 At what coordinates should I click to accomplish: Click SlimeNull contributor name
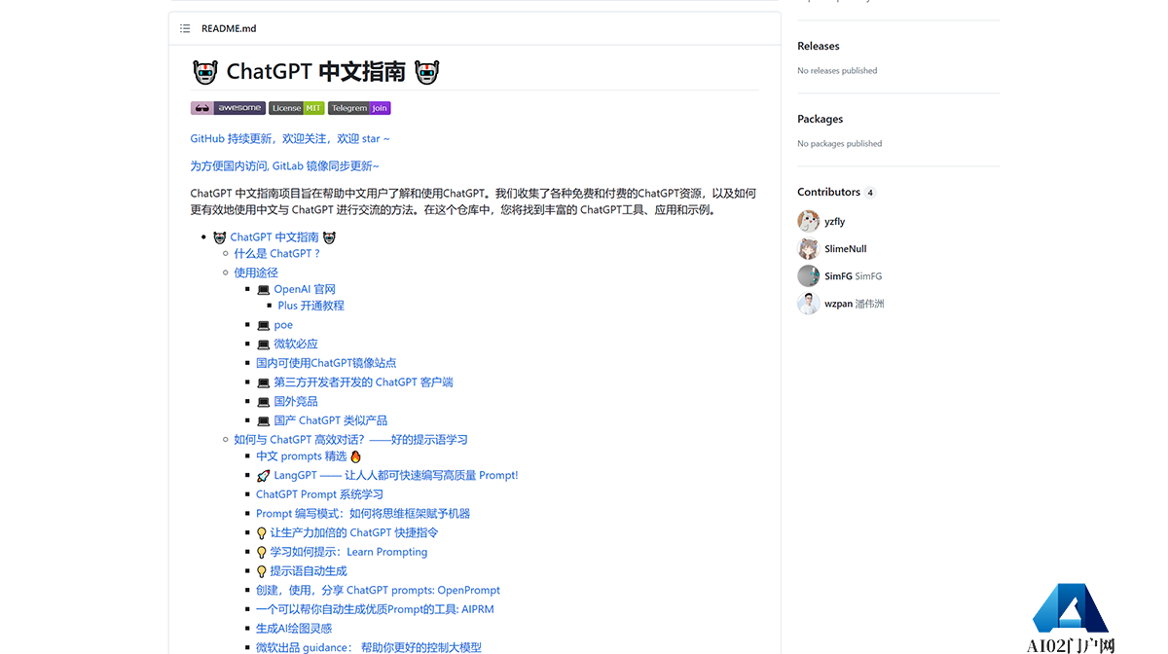pyautogui.click(x=846, y=249)
